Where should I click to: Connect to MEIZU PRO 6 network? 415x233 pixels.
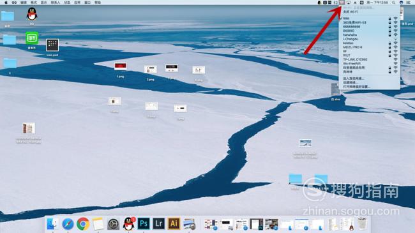pos(370,47)
